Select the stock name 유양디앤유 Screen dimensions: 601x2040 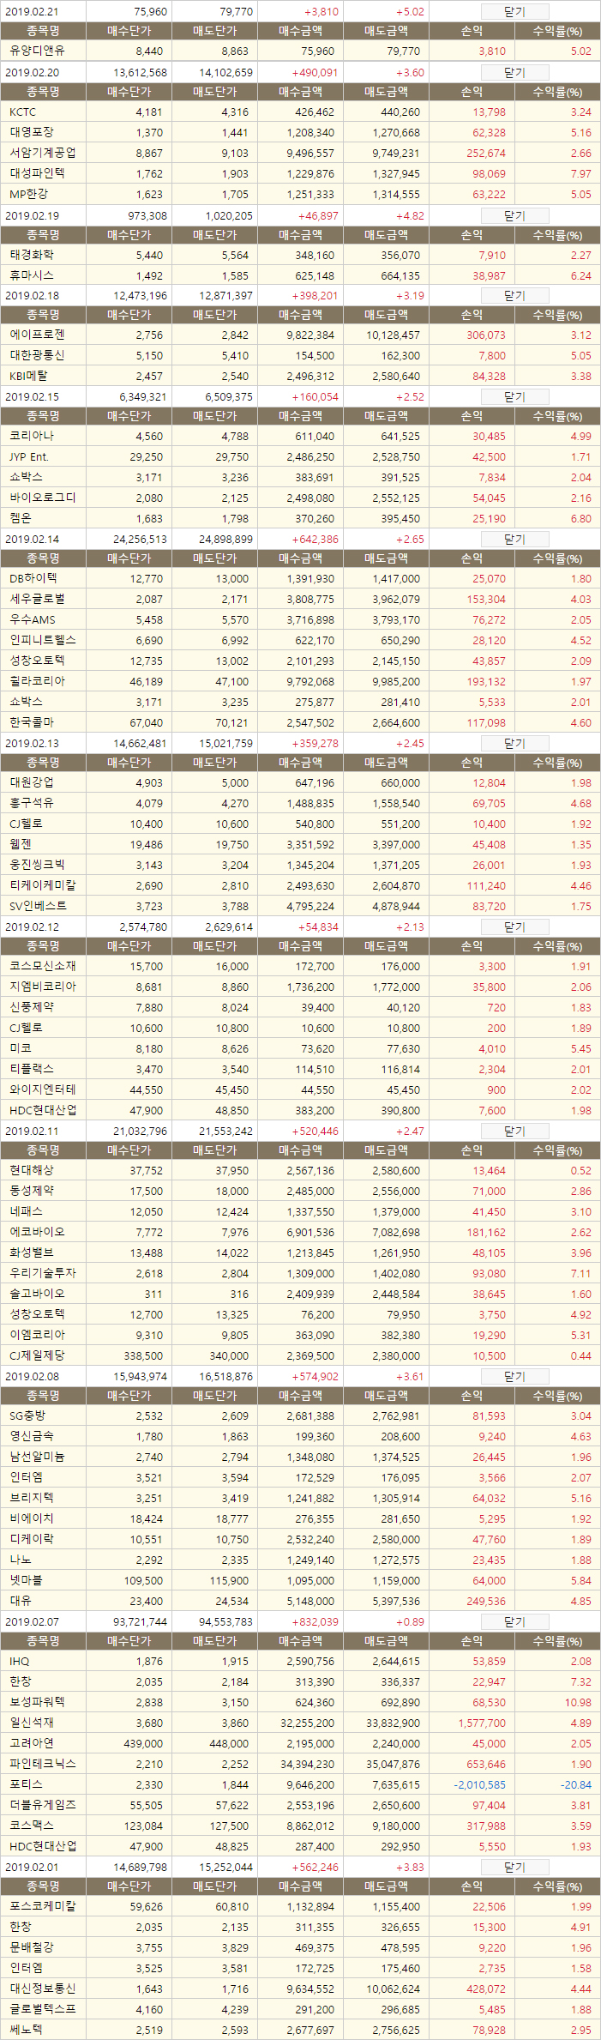click(37, 51)
